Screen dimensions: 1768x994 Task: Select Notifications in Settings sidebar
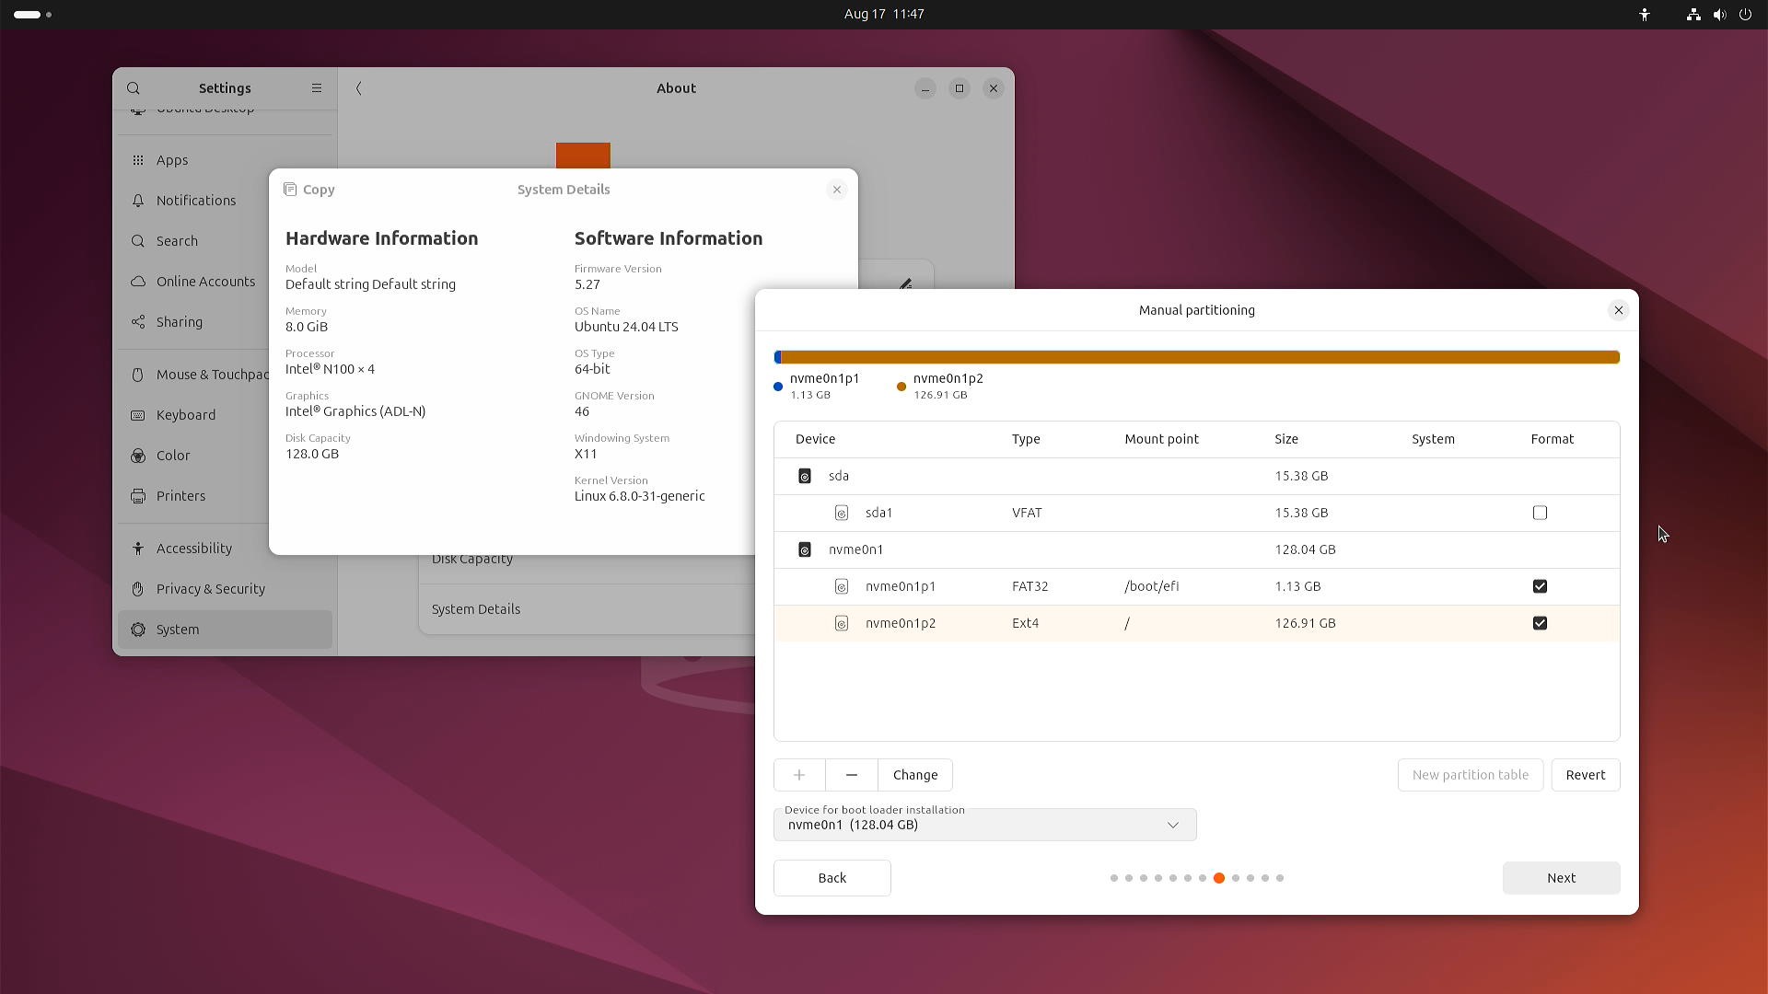(225, 201)
